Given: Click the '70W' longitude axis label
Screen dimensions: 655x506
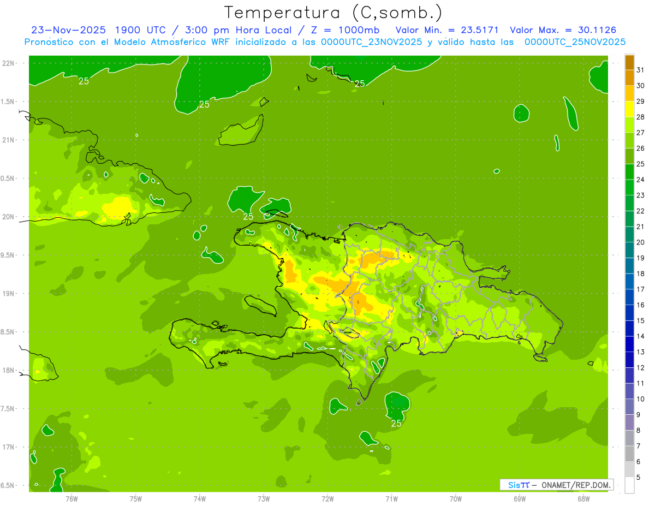Looking at the screenshot, I should tap(456, 499).
